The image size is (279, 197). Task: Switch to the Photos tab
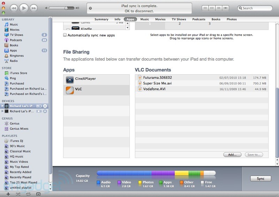(232, 19)
